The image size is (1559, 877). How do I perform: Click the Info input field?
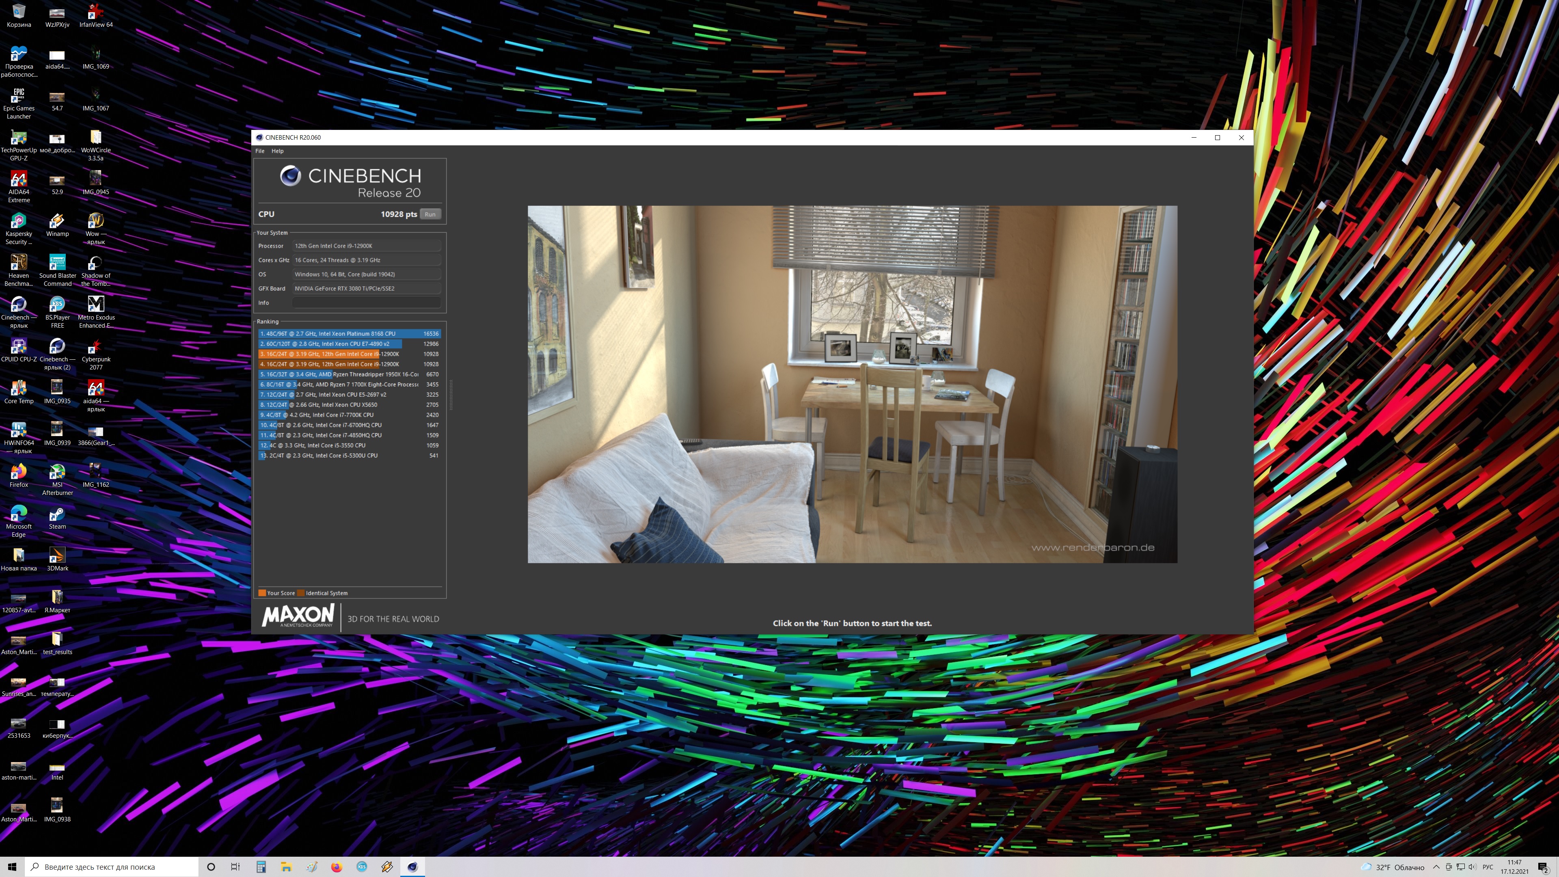(x=366, y=302)
